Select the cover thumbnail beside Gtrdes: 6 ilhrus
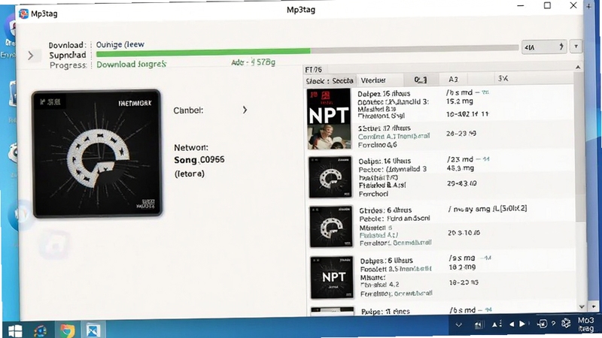 point(331,227)
